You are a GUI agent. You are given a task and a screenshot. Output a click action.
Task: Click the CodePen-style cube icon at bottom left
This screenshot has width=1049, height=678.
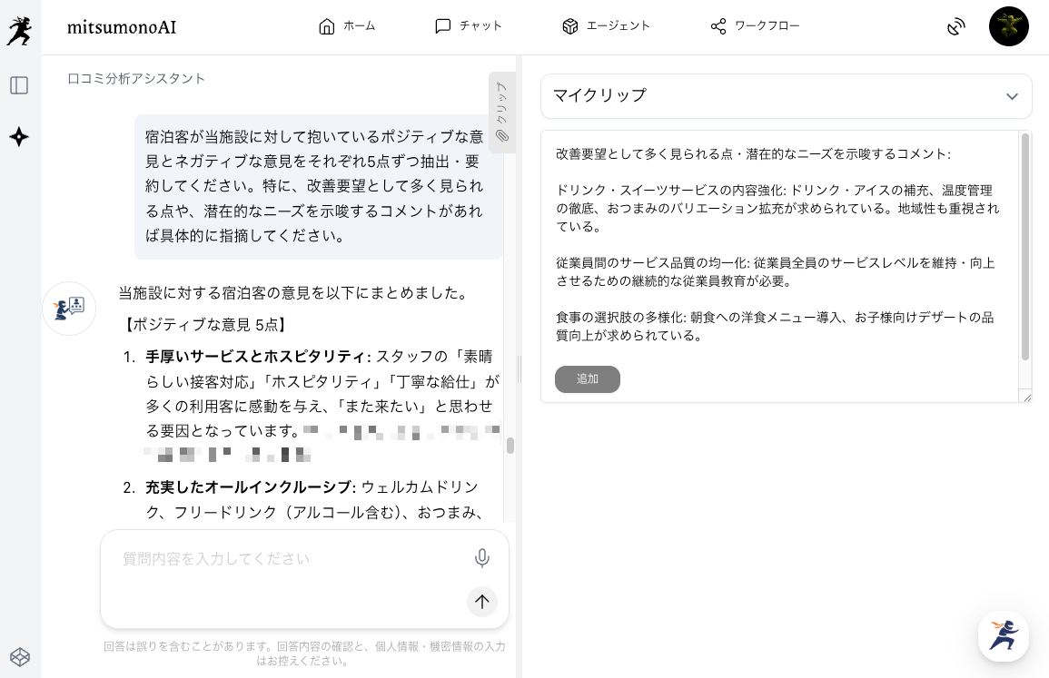(x=19, y=656)
